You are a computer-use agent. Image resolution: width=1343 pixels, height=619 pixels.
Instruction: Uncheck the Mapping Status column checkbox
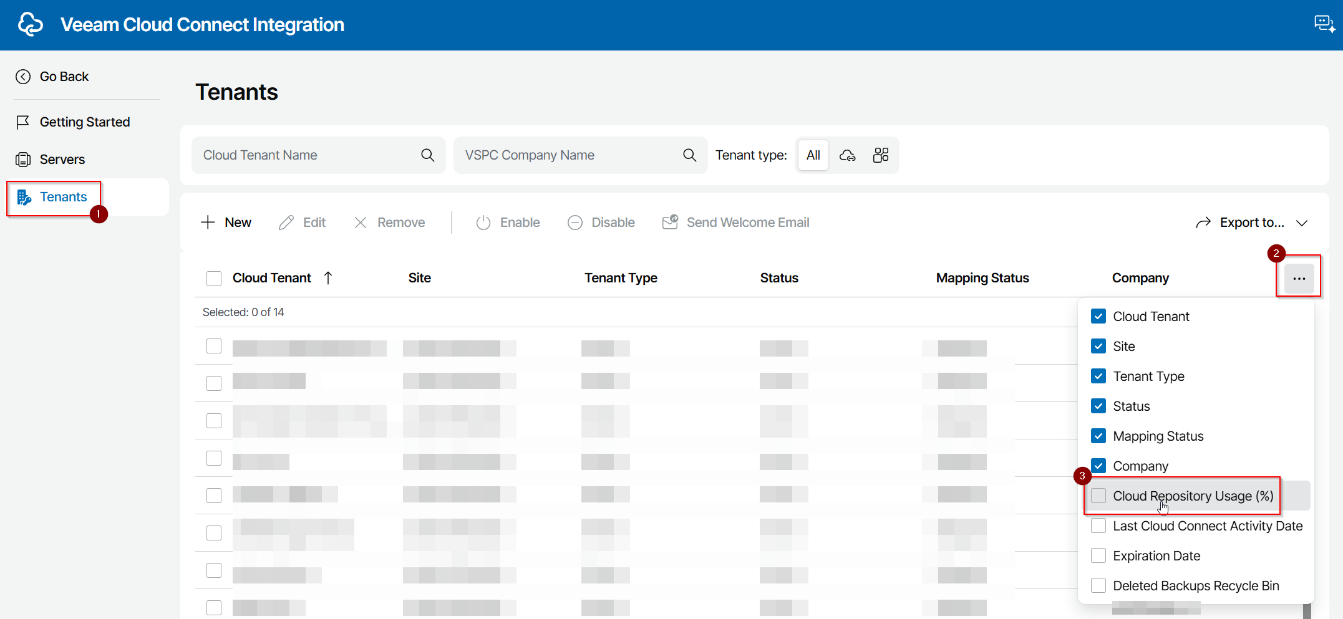coord(1098,436)
